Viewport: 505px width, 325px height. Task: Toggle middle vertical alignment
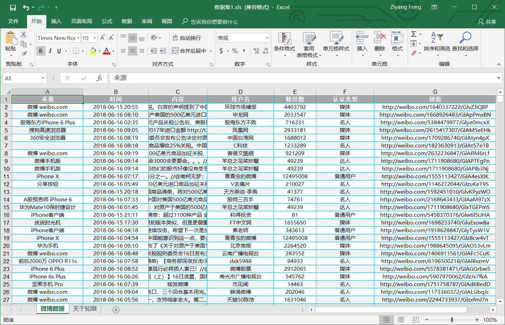pos(133,38)
